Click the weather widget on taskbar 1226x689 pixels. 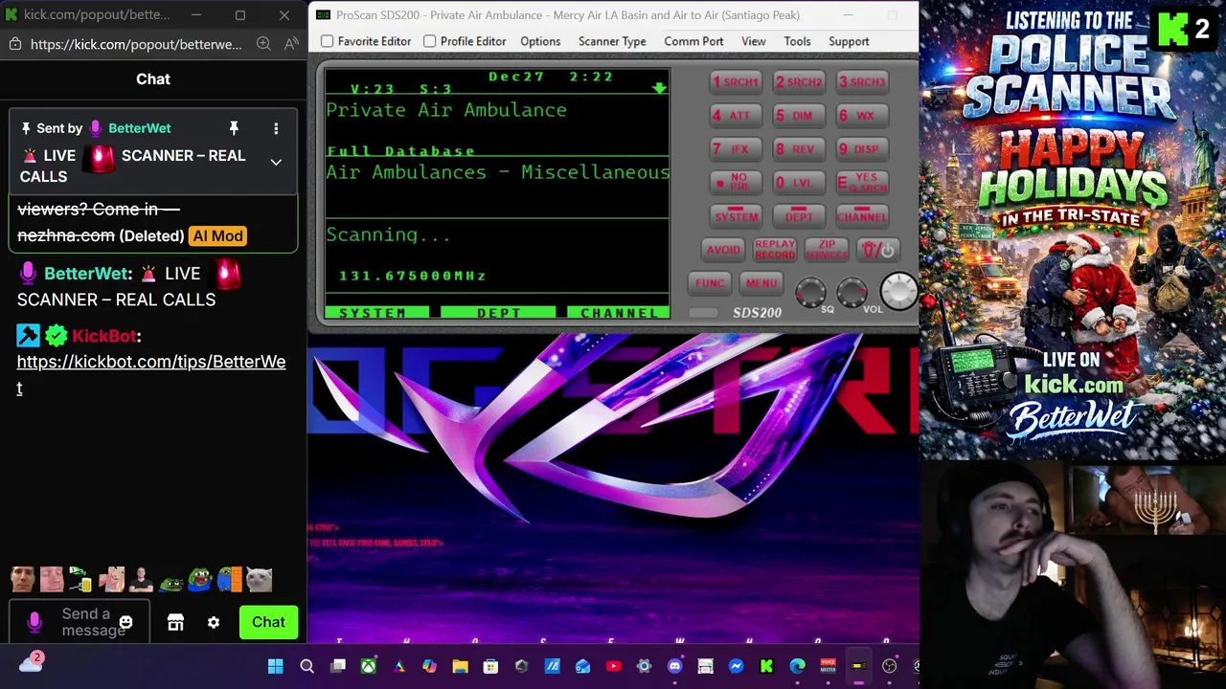point(32,661)
